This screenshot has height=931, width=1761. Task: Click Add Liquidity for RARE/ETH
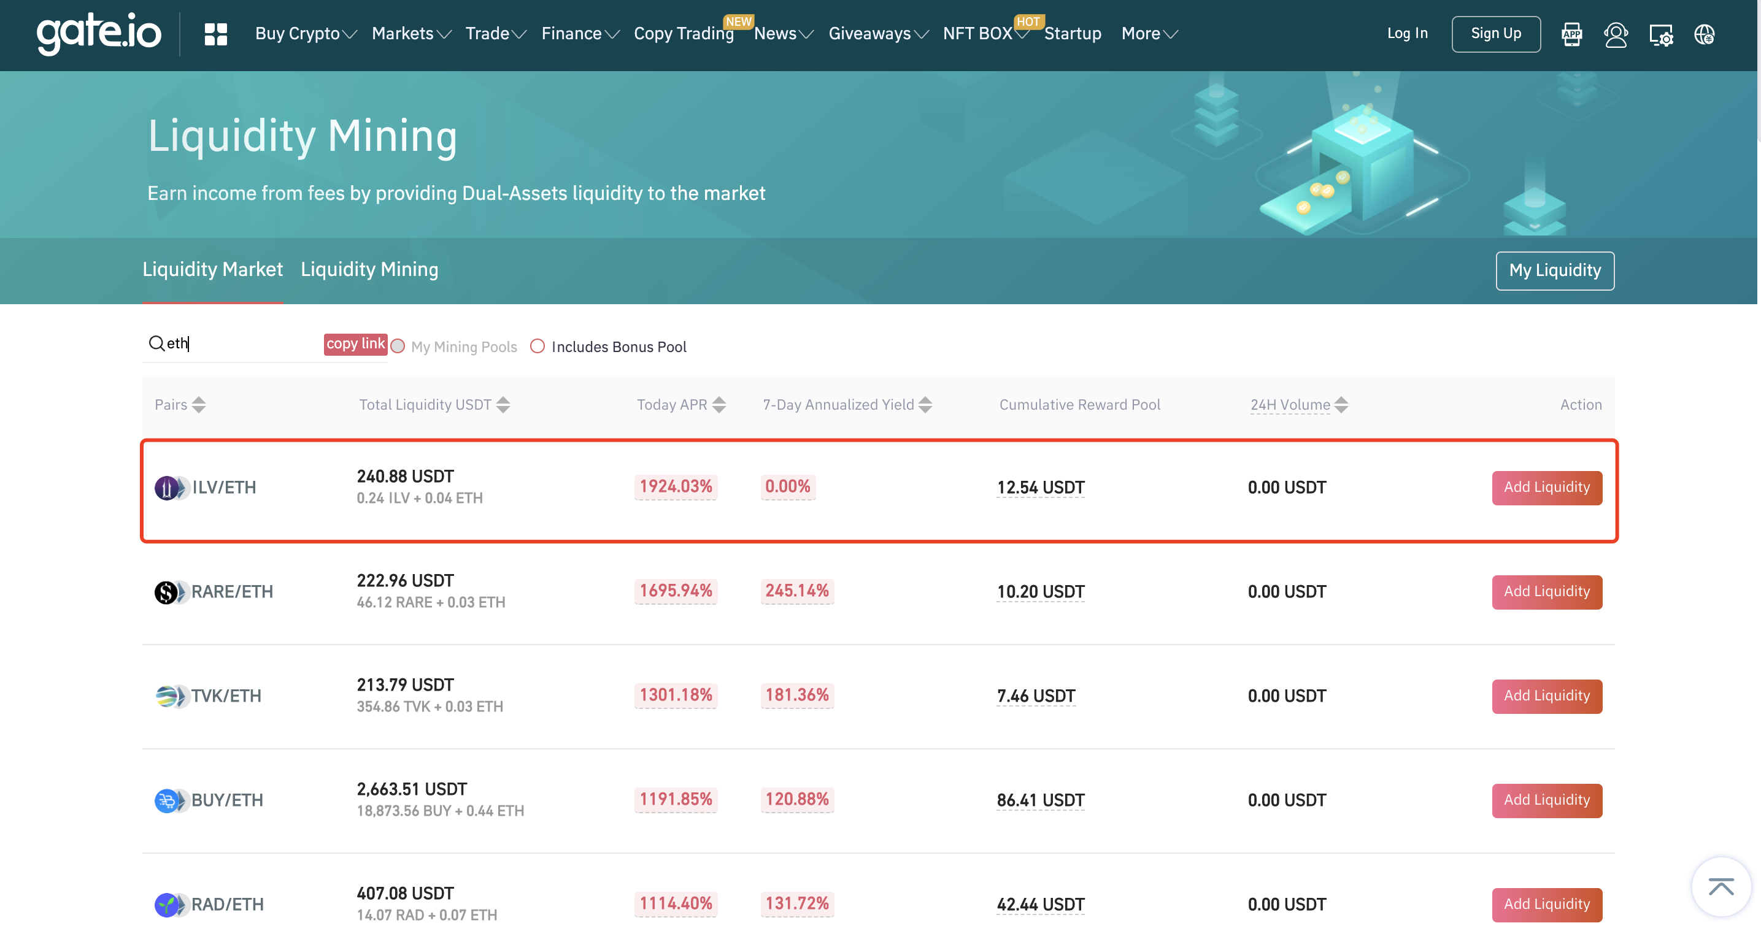pyautogui.click(x=1546, y=591)
